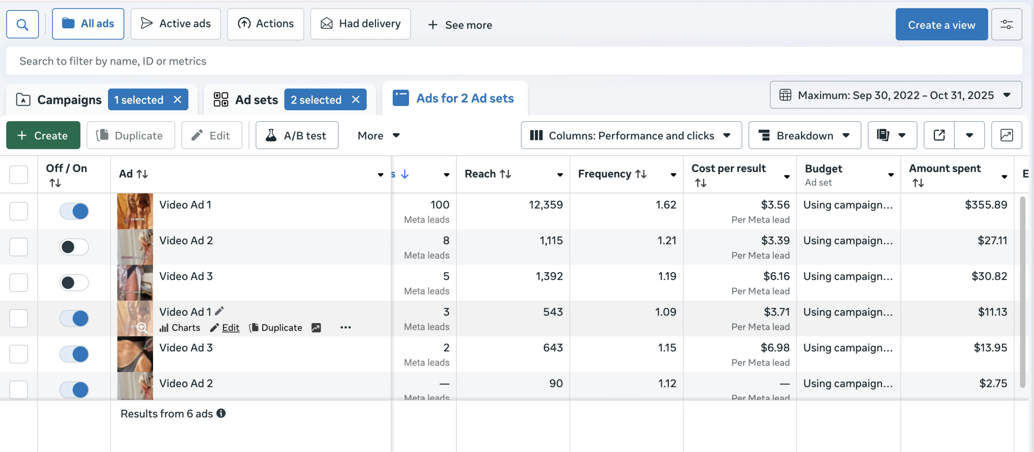Screen dimensions: 1034x452
Task: Check the select-all checkbox in the table header
Action: (x=19, y=174)
